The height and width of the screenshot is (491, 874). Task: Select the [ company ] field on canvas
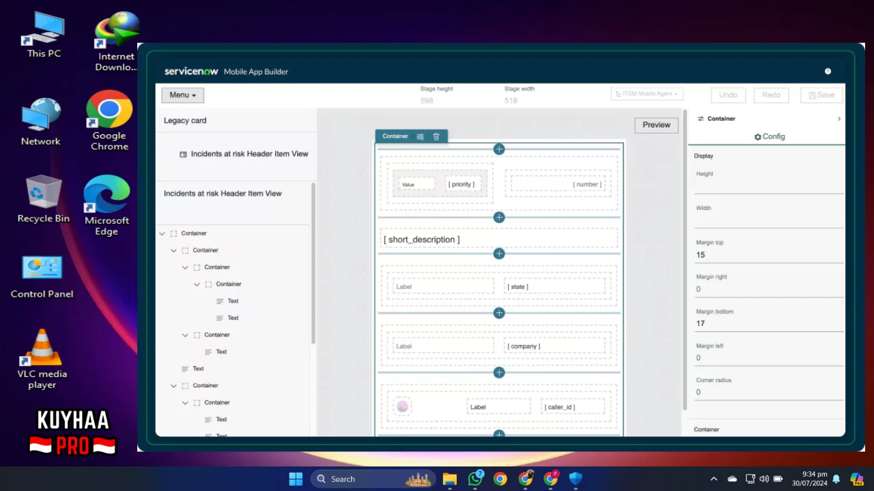pos(554,346)
